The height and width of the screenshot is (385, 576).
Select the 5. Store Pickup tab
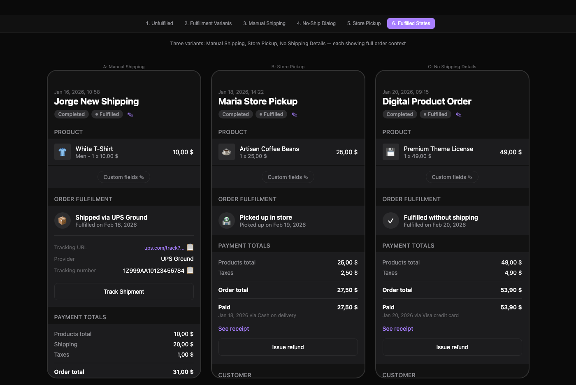[364, 23]
